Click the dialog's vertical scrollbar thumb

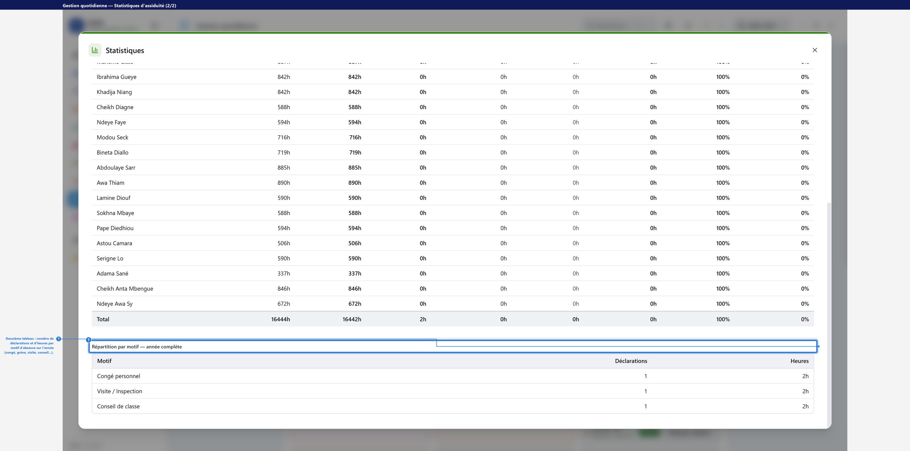[829, 314]
